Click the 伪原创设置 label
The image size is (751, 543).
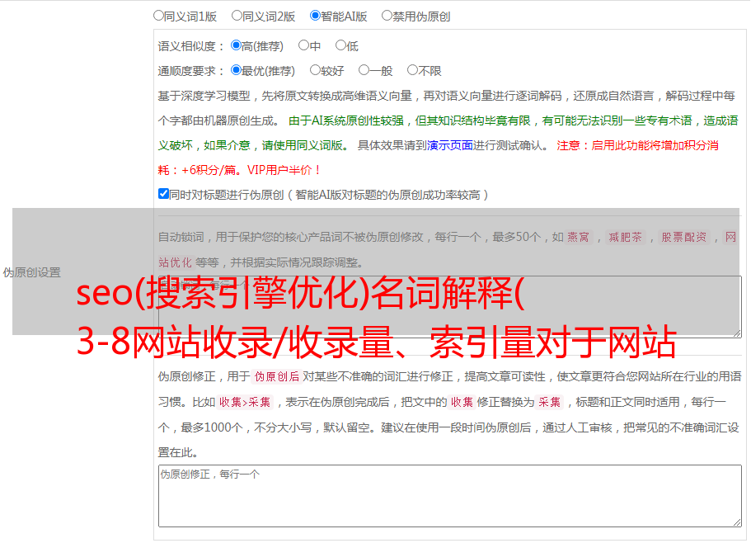click(32, 272)
